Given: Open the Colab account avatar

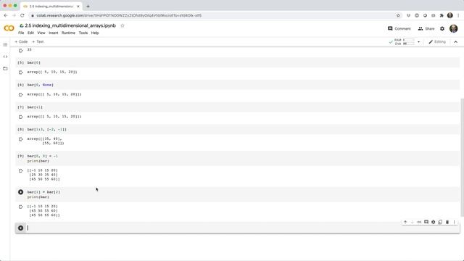Looking at the screenshot, I should [x=453, y=29].
